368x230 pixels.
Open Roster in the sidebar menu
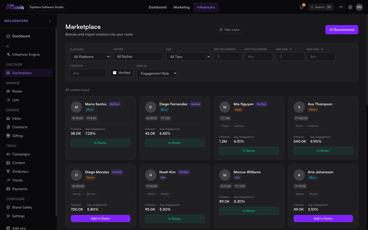(28, 91)
